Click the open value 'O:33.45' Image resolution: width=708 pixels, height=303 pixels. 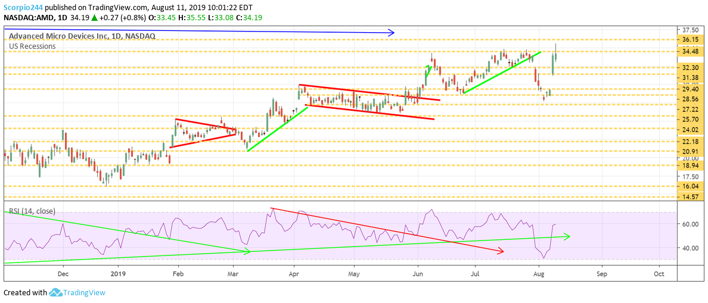tap(164, 18)
